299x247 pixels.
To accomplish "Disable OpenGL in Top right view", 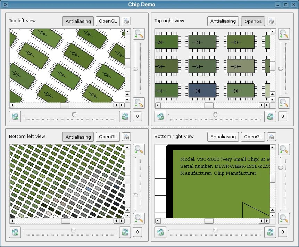I will tap(253, 21).
